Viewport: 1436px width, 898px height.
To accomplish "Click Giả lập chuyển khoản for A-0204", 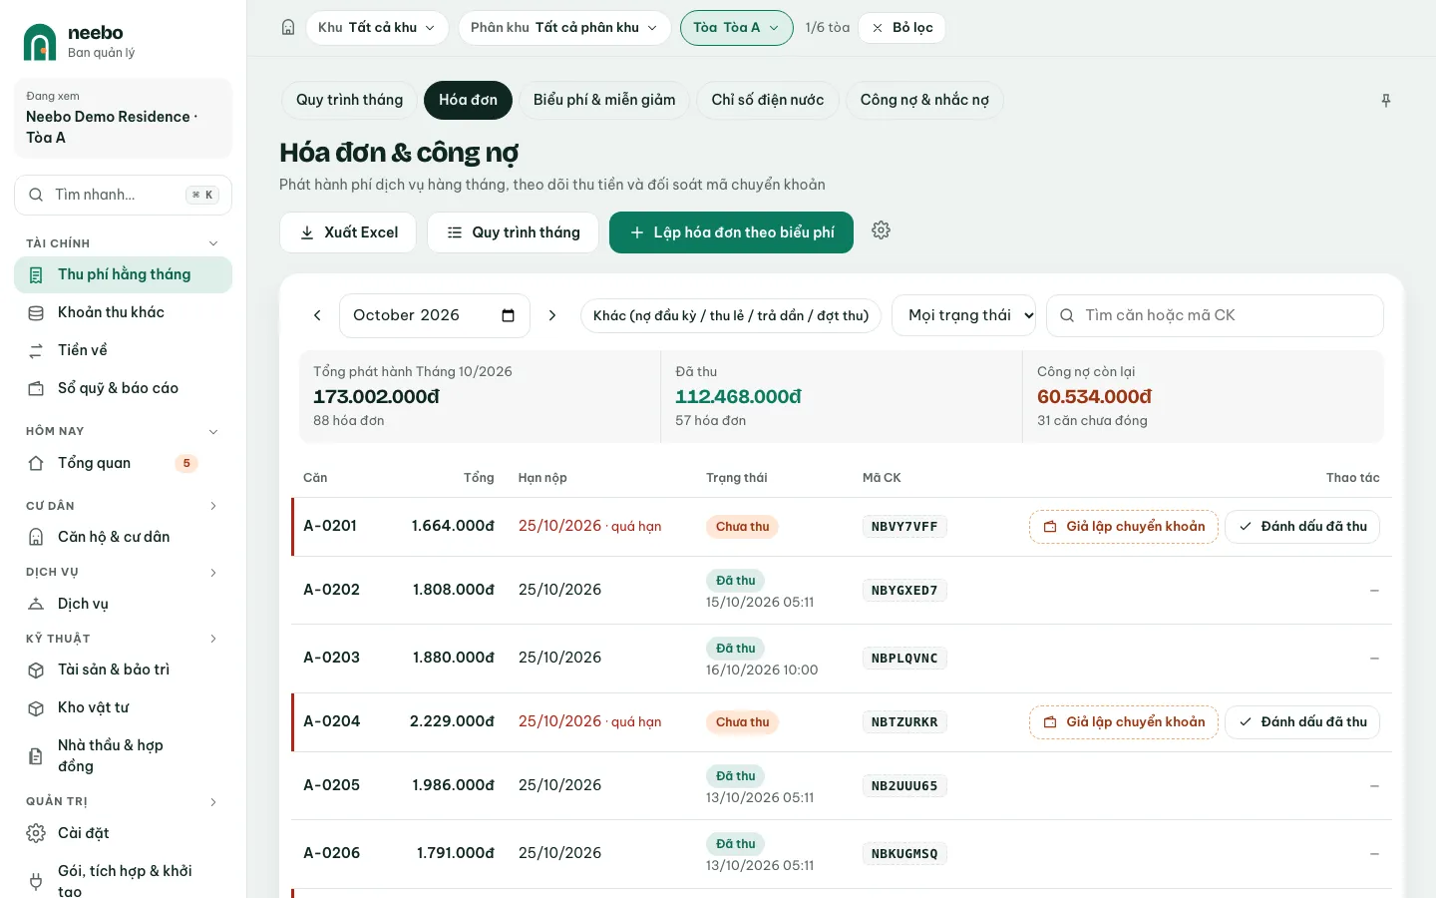I will pos(1124,722).
